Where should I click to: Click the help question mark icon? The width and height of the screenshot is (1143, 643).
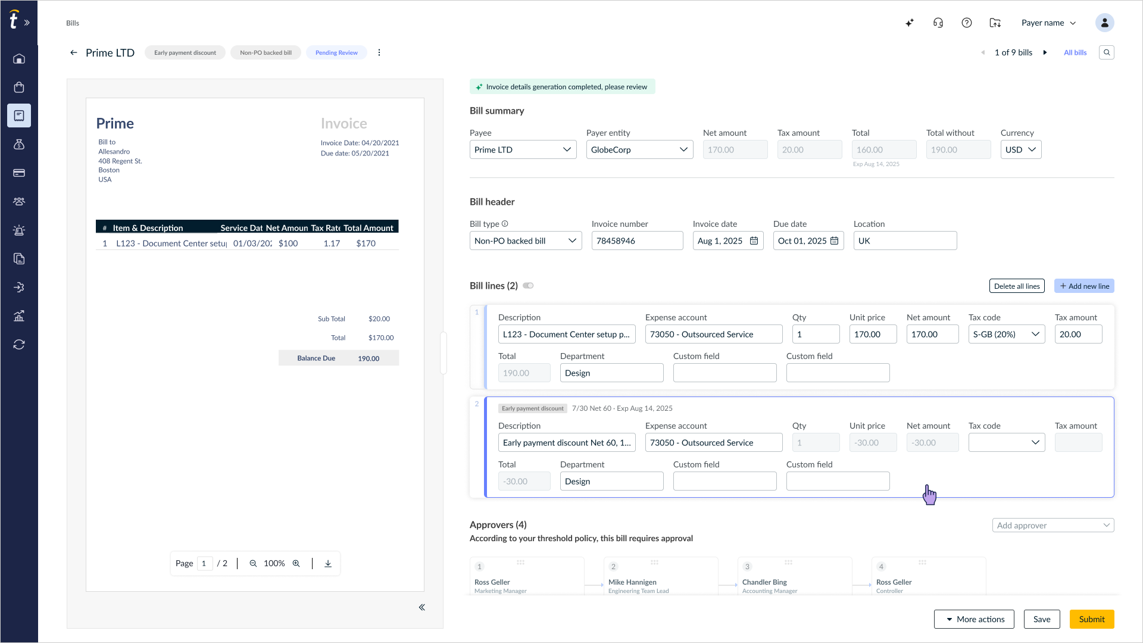pos(967,23)
